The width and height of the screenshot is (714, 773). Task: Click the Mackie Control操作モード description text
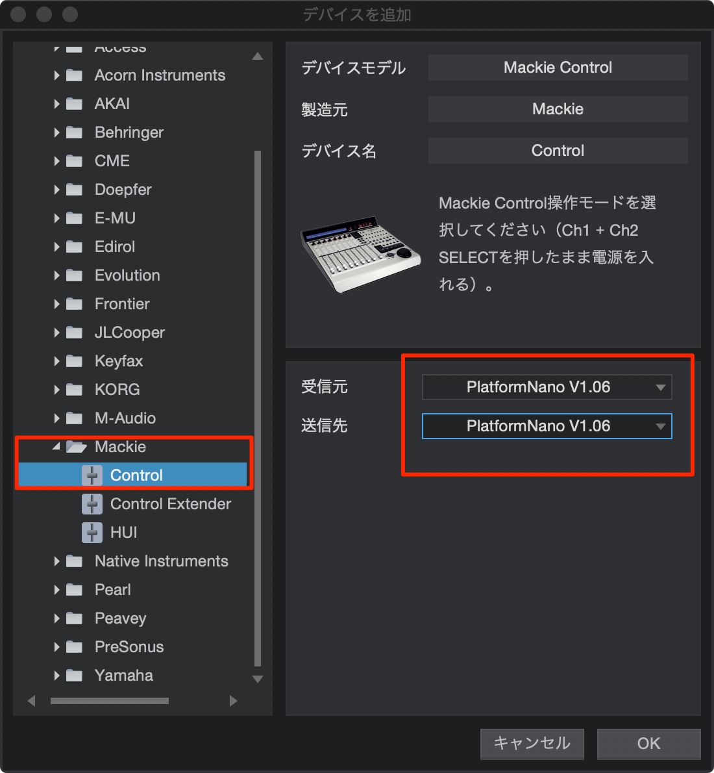pos(547,244)
